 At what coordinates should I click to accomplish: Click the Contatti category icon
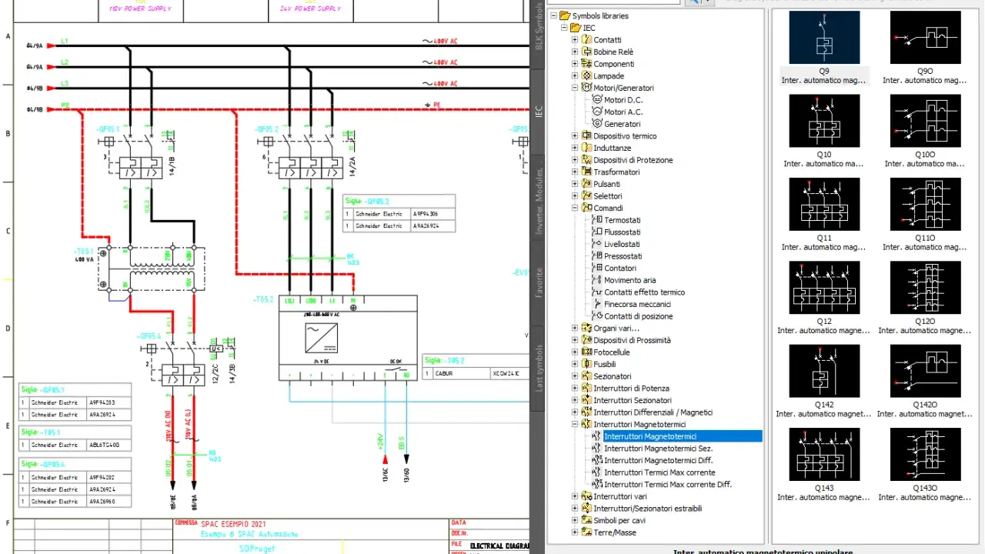(587, 40)
